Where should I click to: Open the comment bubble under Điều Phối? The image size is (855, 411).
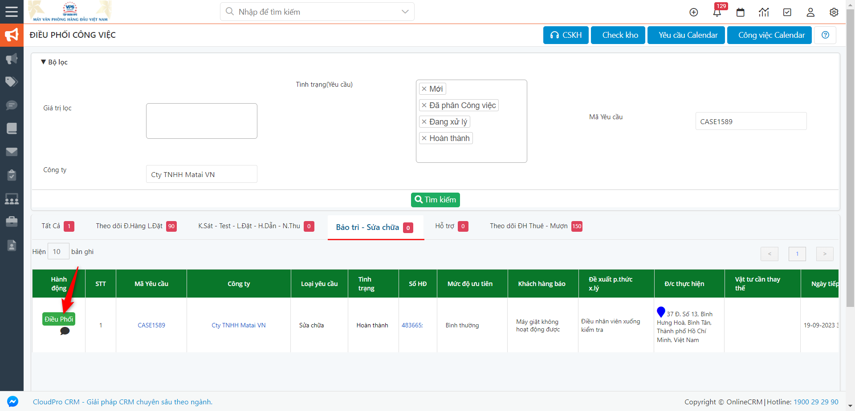[65, 331]
